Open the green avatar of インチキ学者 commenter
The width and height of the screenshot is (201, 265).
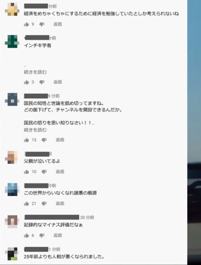(x=12, y=41)
